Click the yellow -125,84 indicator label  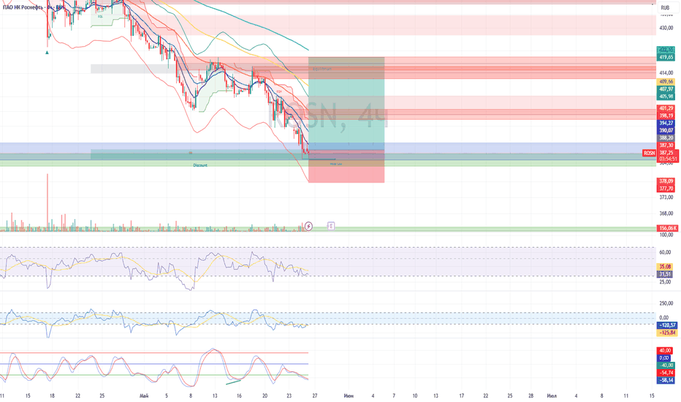(668, 333)
